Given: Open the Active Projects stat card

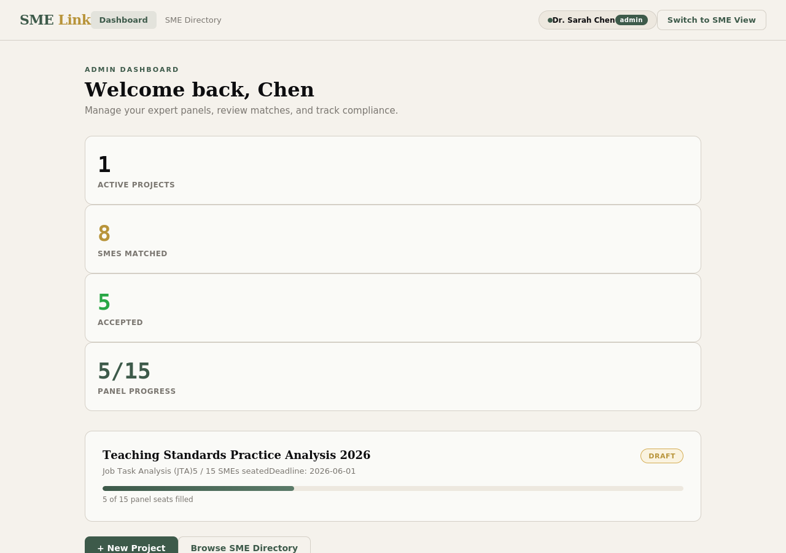Looking at the screenshot, I should (x=392, y=170).
